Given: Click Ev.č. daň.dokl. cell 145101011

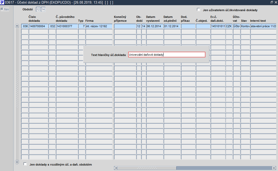Looking at the screenshot, I should (x=218, y=26).
